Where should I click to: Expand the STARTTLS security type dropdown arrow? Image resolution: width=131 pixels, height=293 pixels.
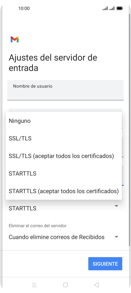pos(116,206)
